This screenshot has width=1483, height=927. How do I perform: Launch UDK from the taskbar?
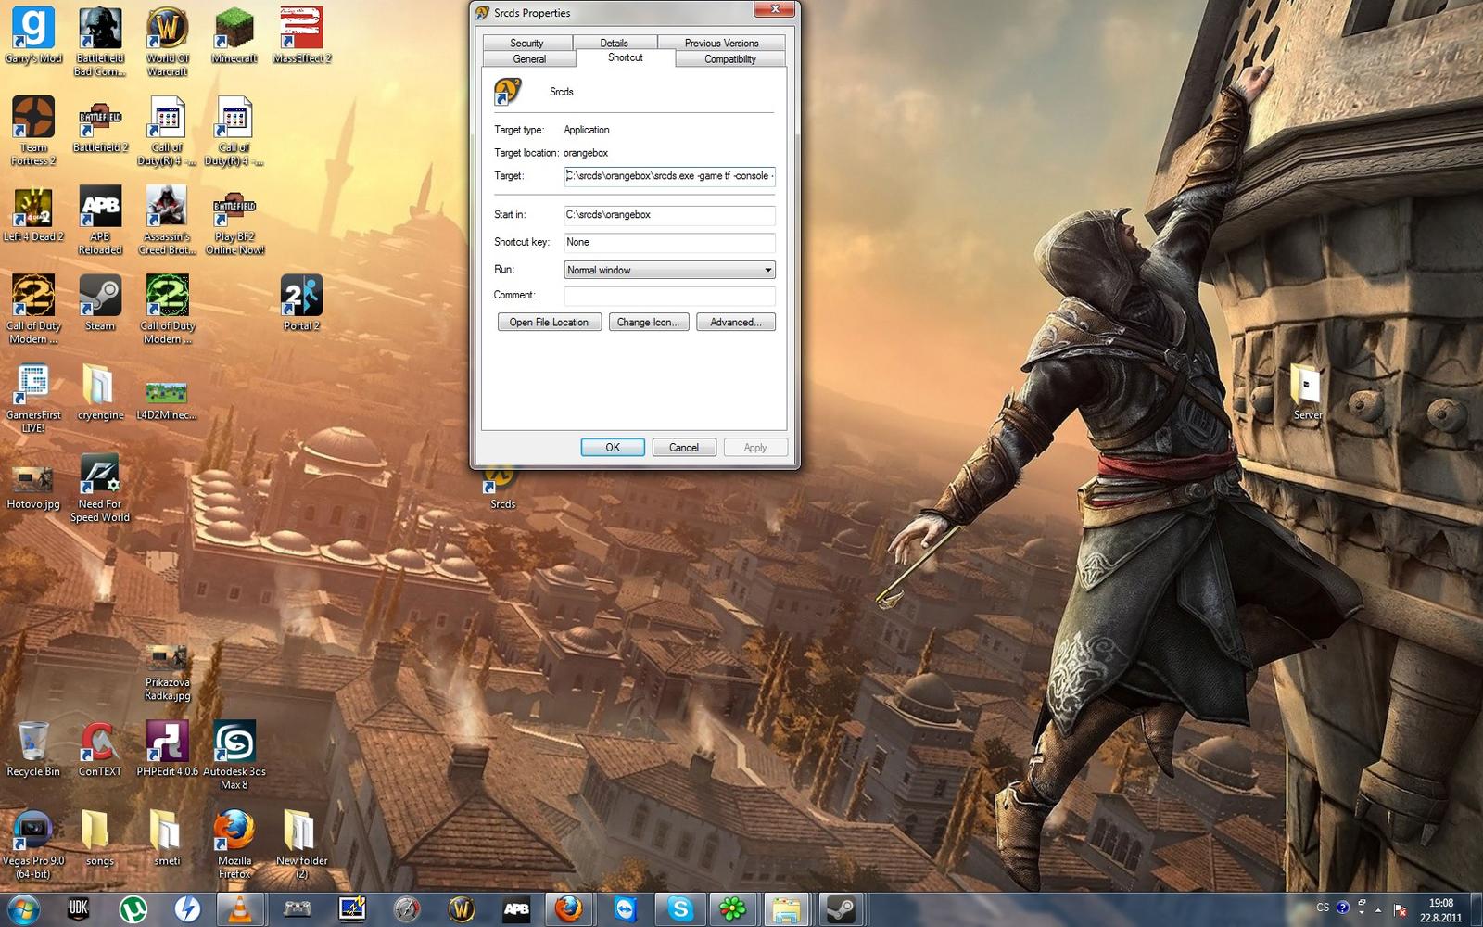click(x=79, y=909)
